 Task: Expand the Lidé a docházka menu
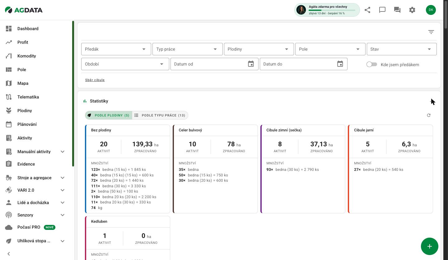click(x=63, y=203)
